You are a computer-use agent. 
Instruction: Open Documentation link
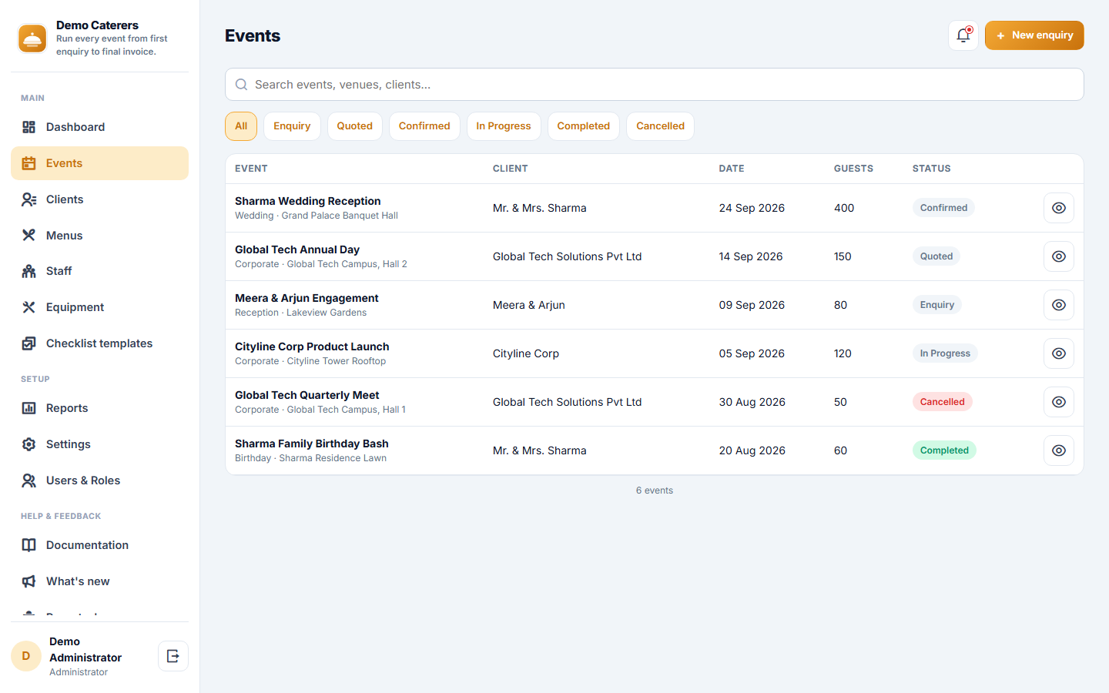coord(99,545)
